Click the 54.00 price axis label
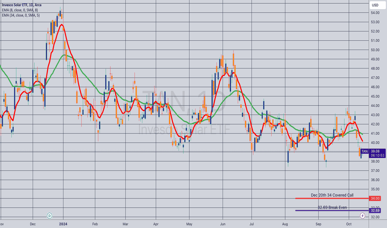The height and width of the screenshot is (228, 387). click(375, 13)
